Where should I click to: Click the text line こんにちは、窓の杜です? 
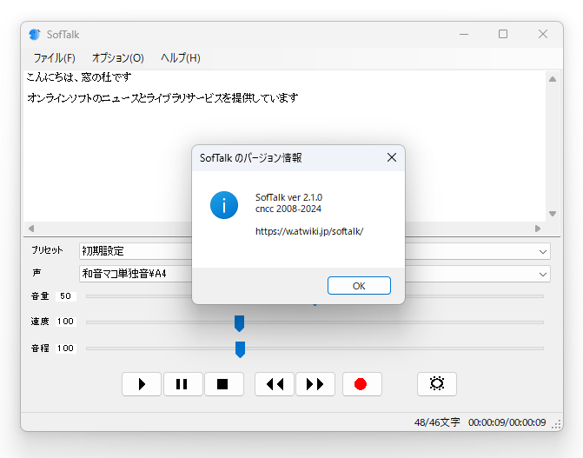pyautogui.click(x=79, y=77)
